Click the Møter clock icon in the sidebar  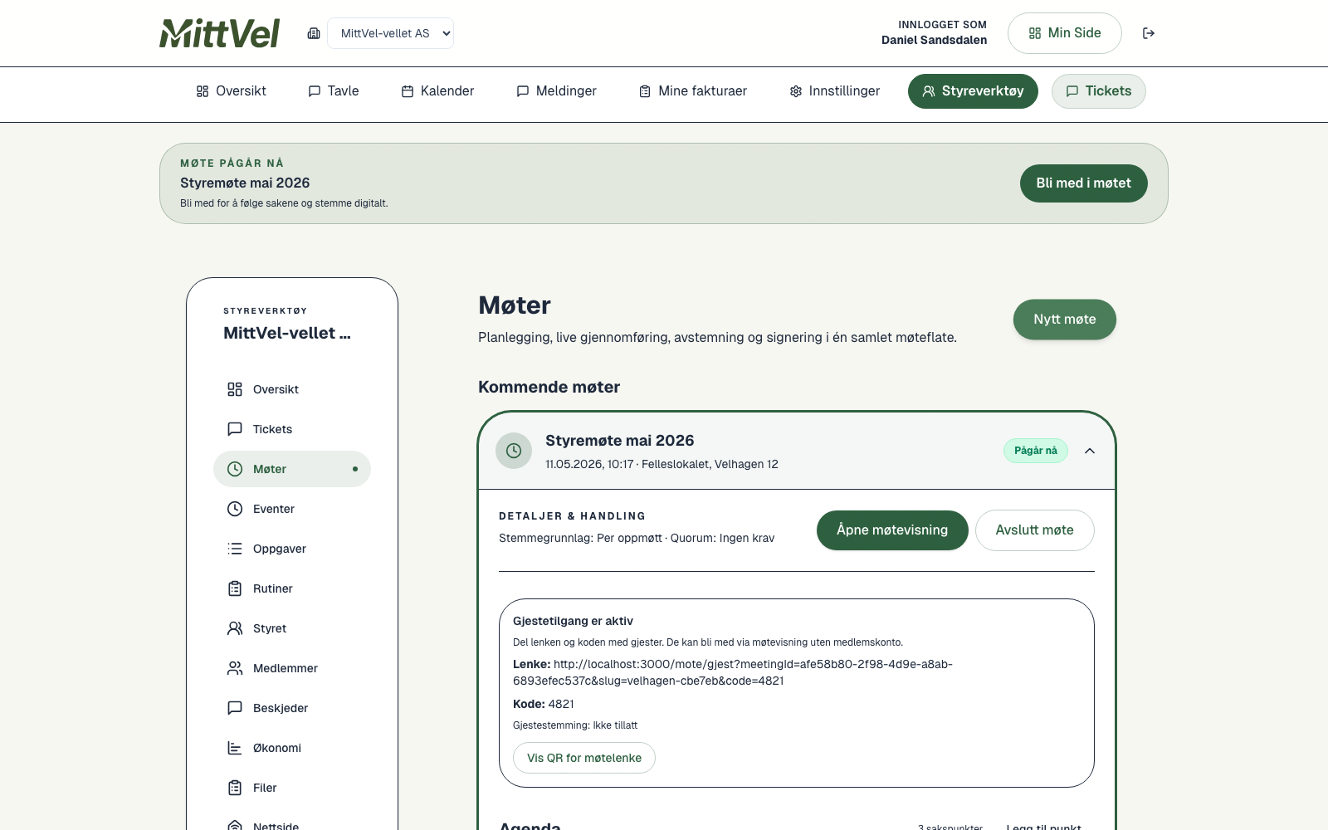tap(235, 469)
